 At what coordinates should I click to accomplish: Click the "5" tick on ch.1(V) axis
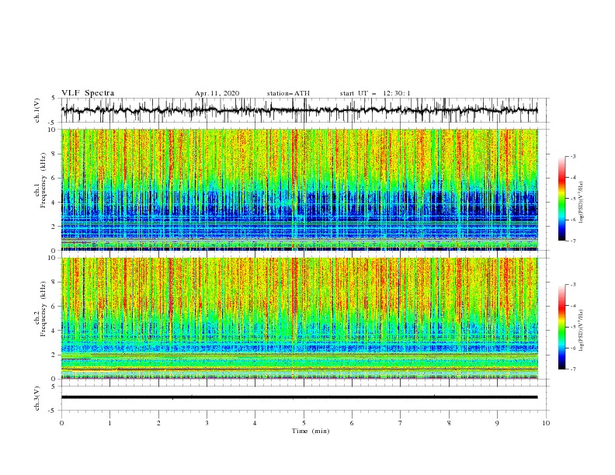(54, 98)
